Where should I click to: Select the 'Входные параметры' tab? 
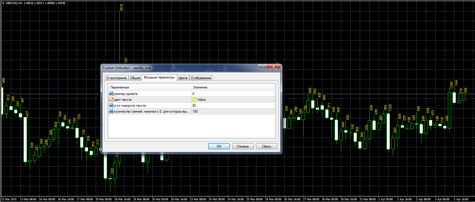159,78
